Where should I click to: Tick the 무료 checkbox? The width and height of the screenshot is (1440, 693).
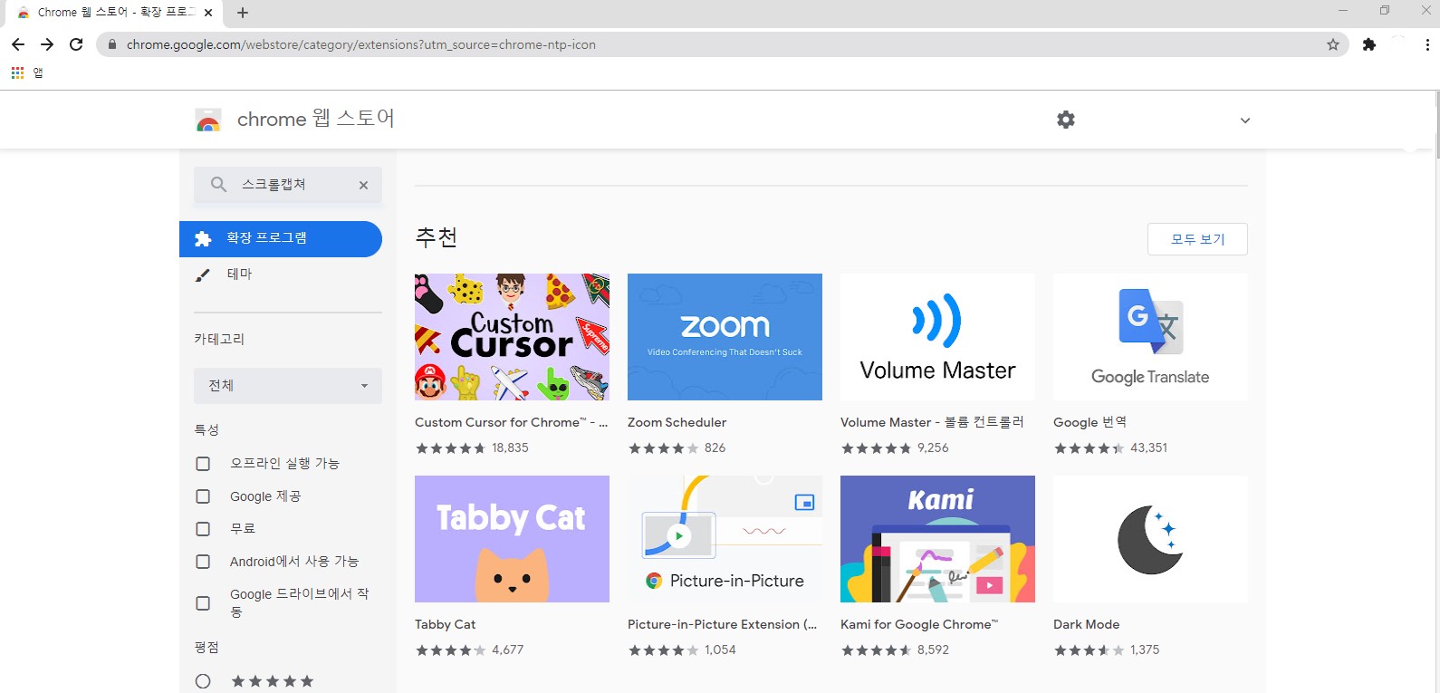(203, 529)
